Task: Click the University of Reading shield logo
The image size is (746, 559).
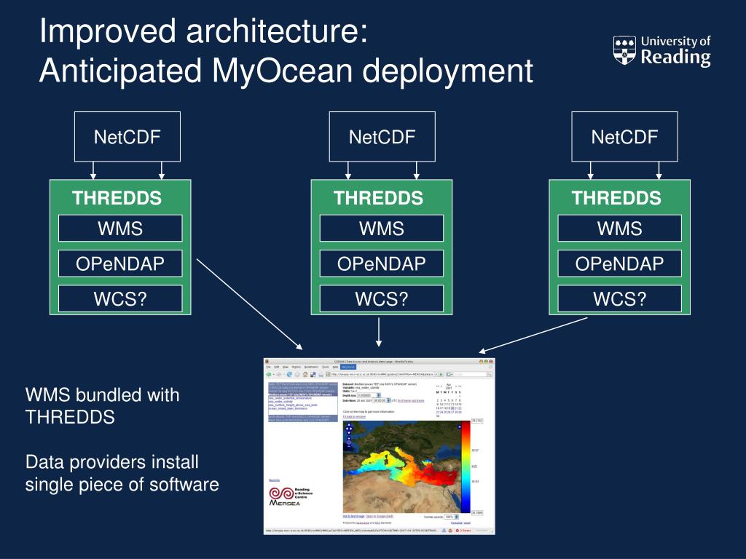Action: coord(624,50)
